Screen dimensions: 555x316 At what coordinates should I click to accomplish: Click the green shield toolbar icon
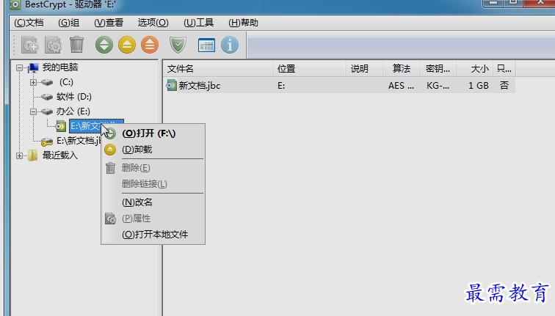(178, 45)
